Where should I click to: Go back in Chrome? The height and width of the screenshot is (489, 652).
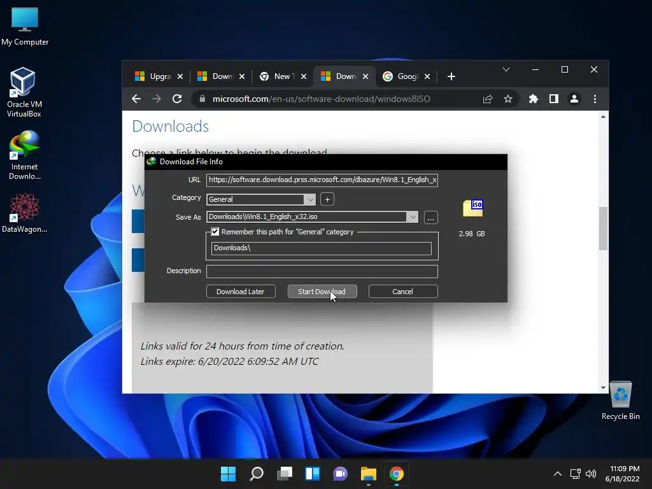tap(136, 99)
